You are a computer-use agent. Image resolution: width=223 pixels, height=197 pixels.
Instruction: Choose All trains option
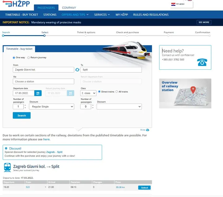117,92
